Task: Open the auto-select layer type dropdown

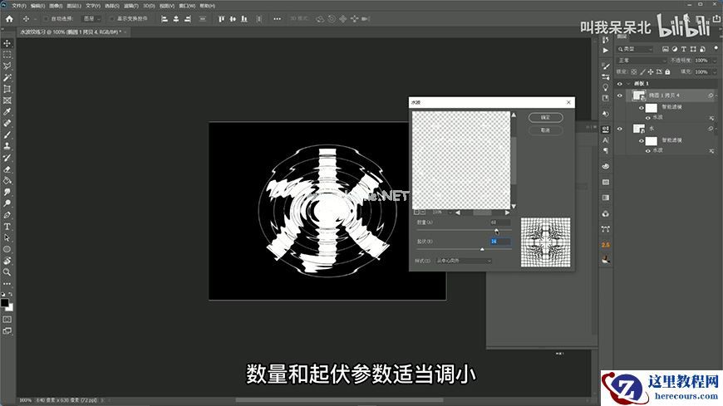Action: point(92,19)
